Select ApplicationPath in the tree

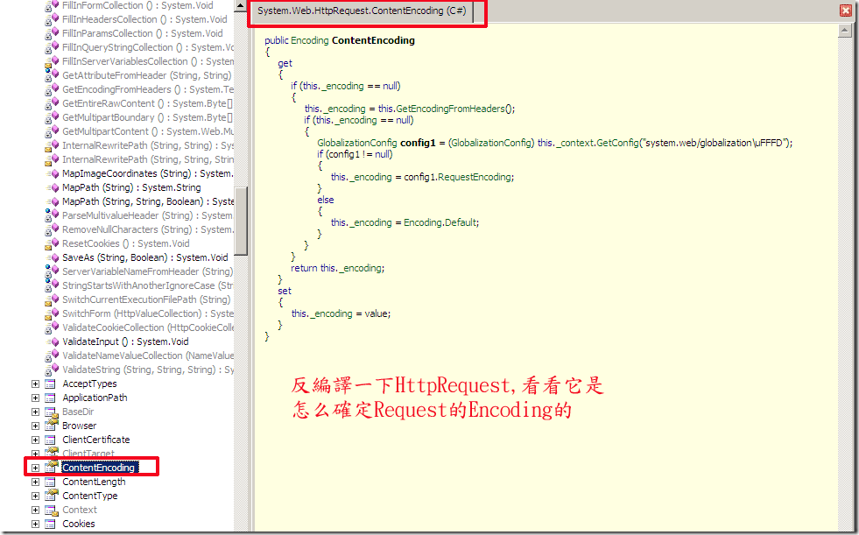pyautogui.click(x=95, y=398)
